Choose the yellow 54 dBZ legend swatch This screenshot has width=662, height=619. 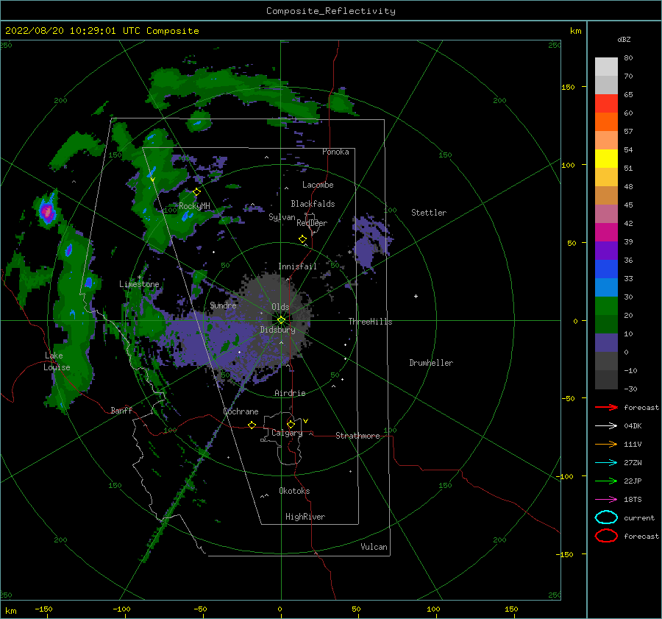(606, 158)
